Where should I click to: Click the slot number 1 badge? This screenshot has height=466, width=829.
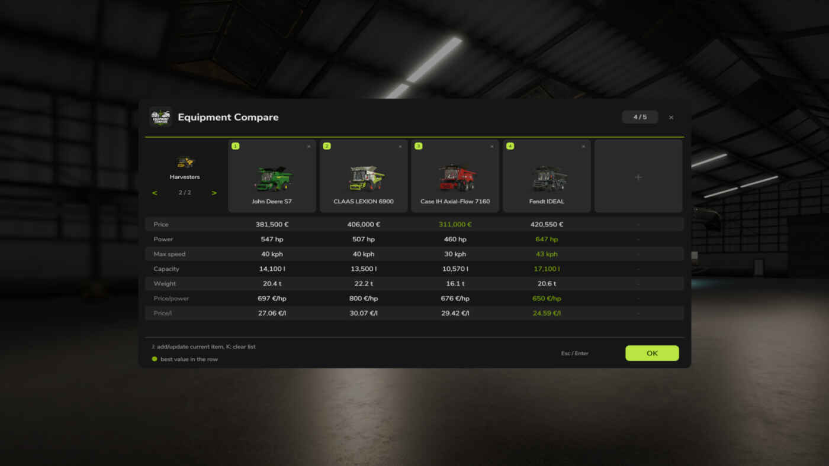coord(235,146)
